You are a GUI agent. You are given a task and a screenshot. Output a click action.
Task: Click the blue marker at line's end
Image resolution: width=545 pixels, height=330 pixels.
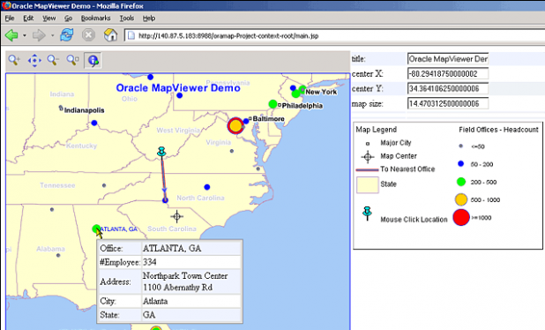(165, 200)
